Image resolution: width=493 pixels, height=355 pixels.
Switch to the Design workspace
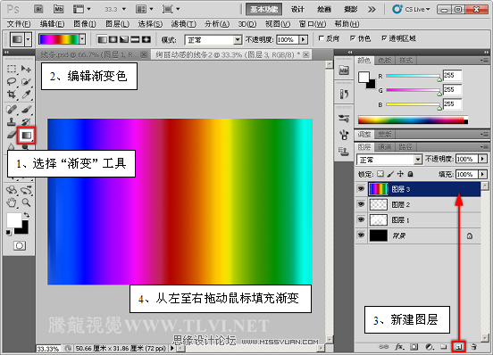point(297,10)
